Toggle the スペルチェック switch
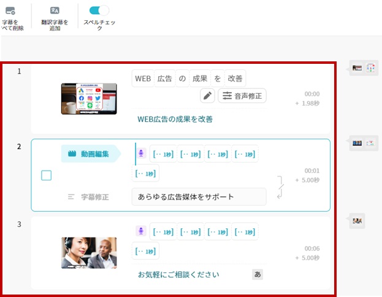Viewport: 382px width, 297px height. [x=99, y=10]
